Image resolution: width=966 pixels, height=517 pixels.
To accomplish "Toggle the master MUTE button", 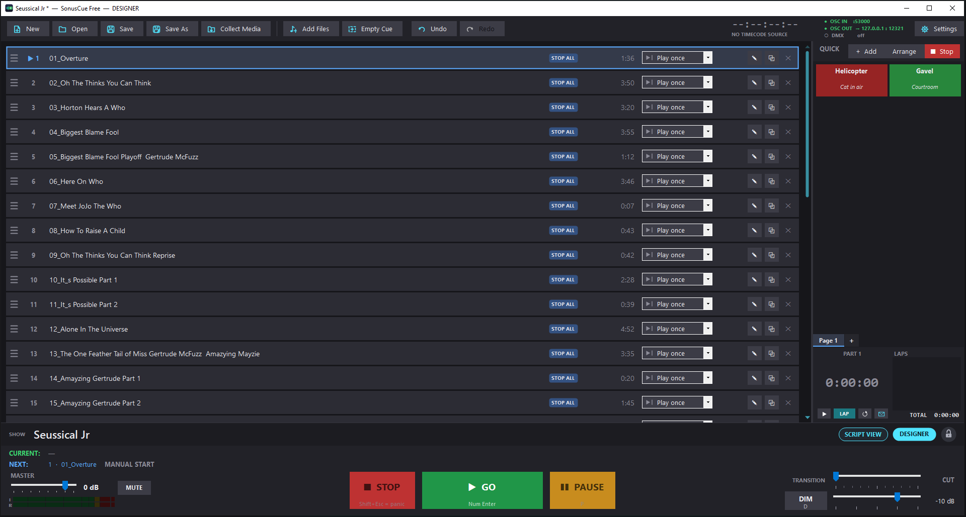I will coord(134,488).
